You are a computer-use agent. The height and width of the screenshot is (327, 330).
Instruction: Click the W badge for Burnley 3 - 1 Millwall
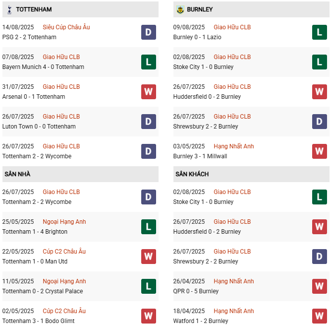(x=320, y=151)
